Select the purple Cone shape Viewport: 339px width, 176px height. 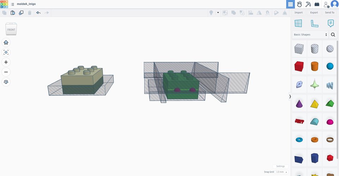click(x=299, y=103)
